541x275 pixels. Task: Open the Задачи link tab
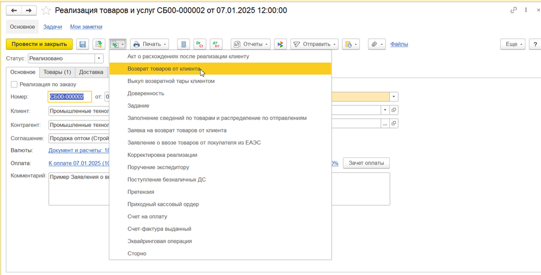(52, 27)
